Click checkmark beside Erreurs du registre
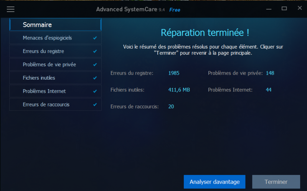307x191 pixels. [95, 51]
